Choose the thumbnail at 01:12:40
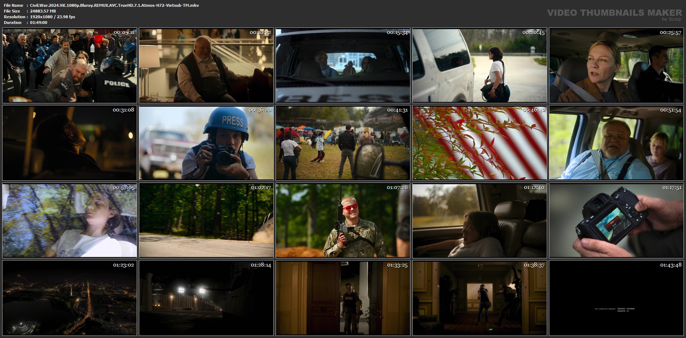This screenshot has height=338, width=686. click(x=480, y=221)
